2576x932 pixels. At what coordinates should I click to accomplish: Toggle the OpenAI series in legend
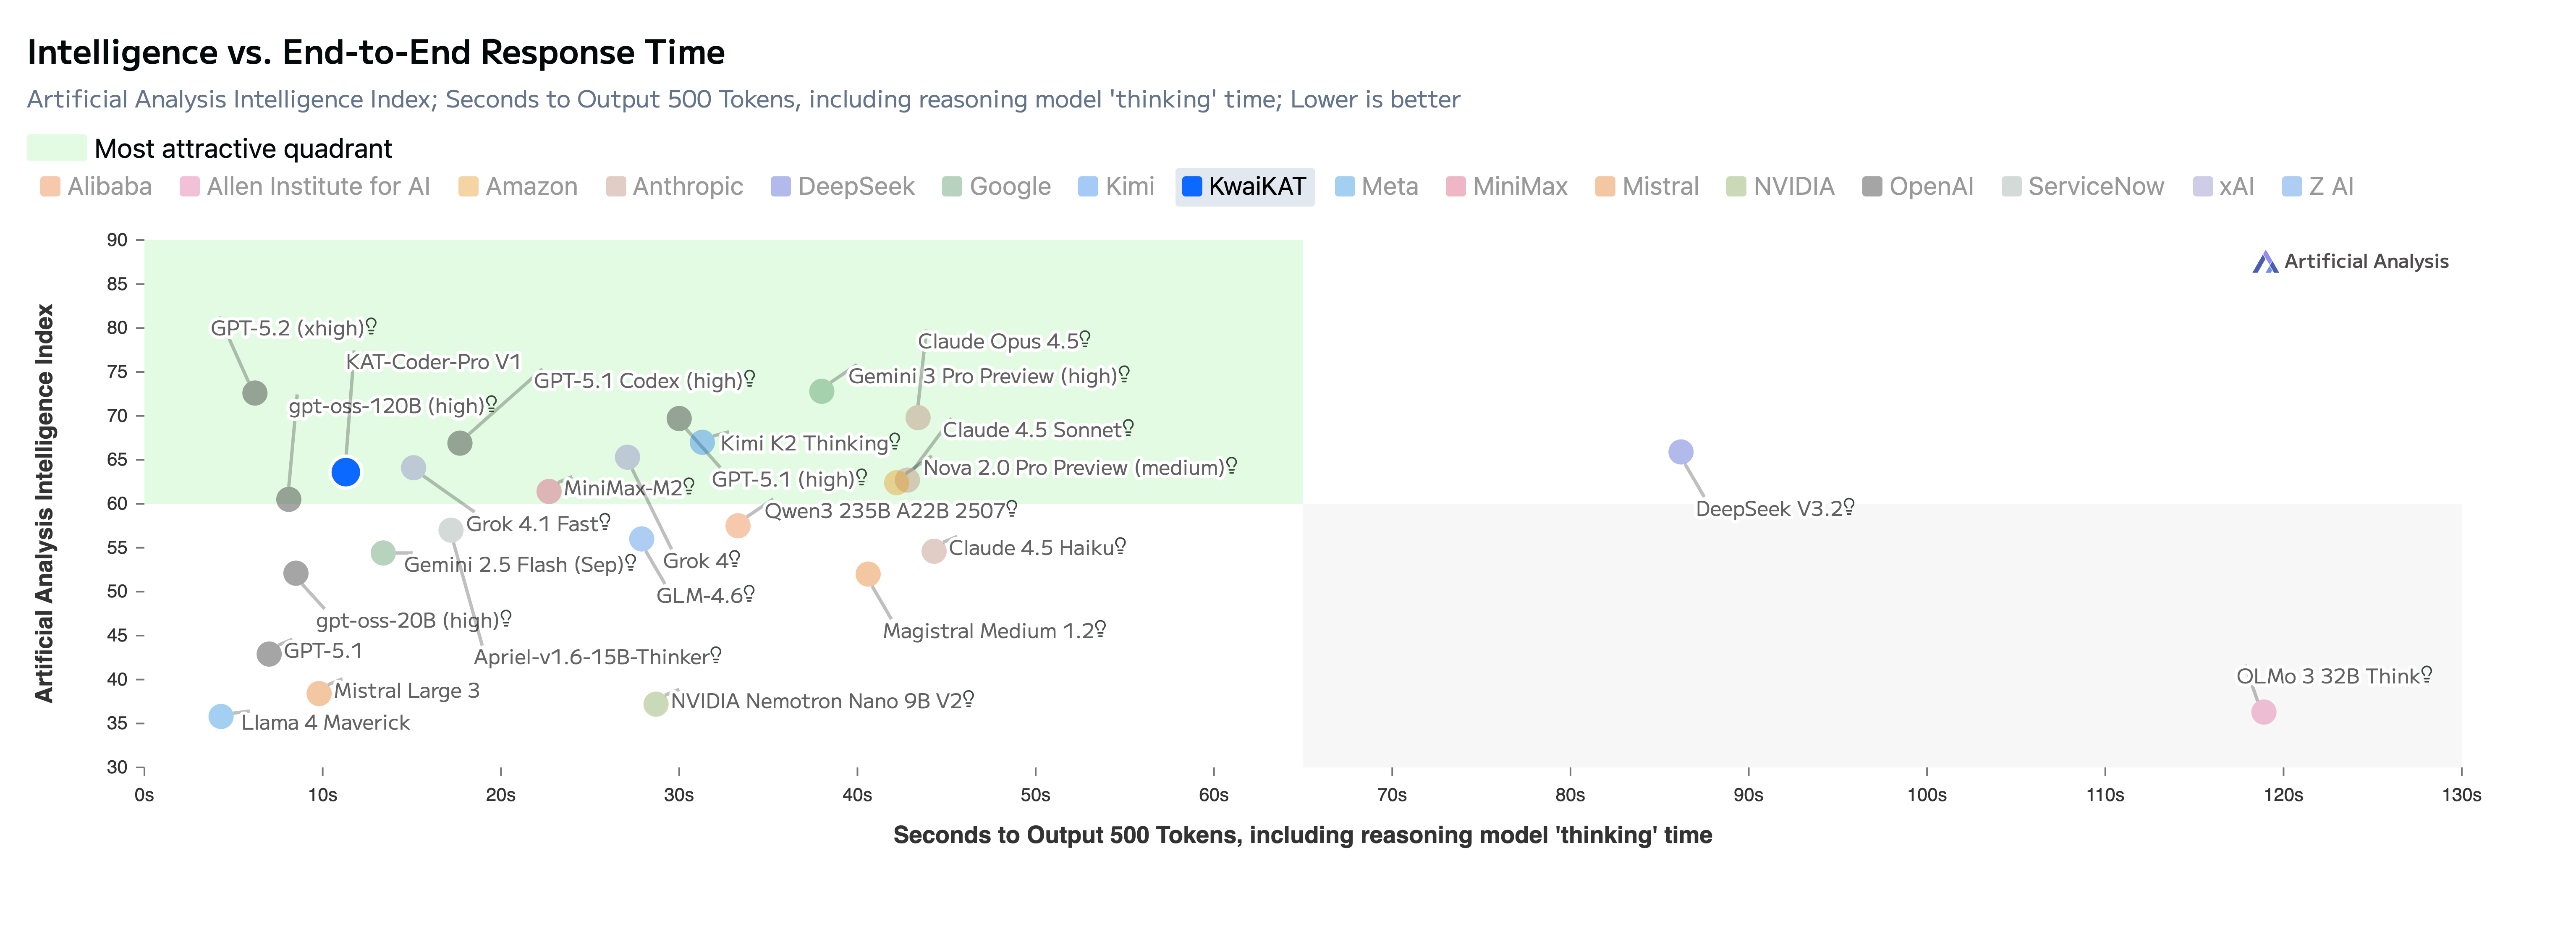(1918, 187)
